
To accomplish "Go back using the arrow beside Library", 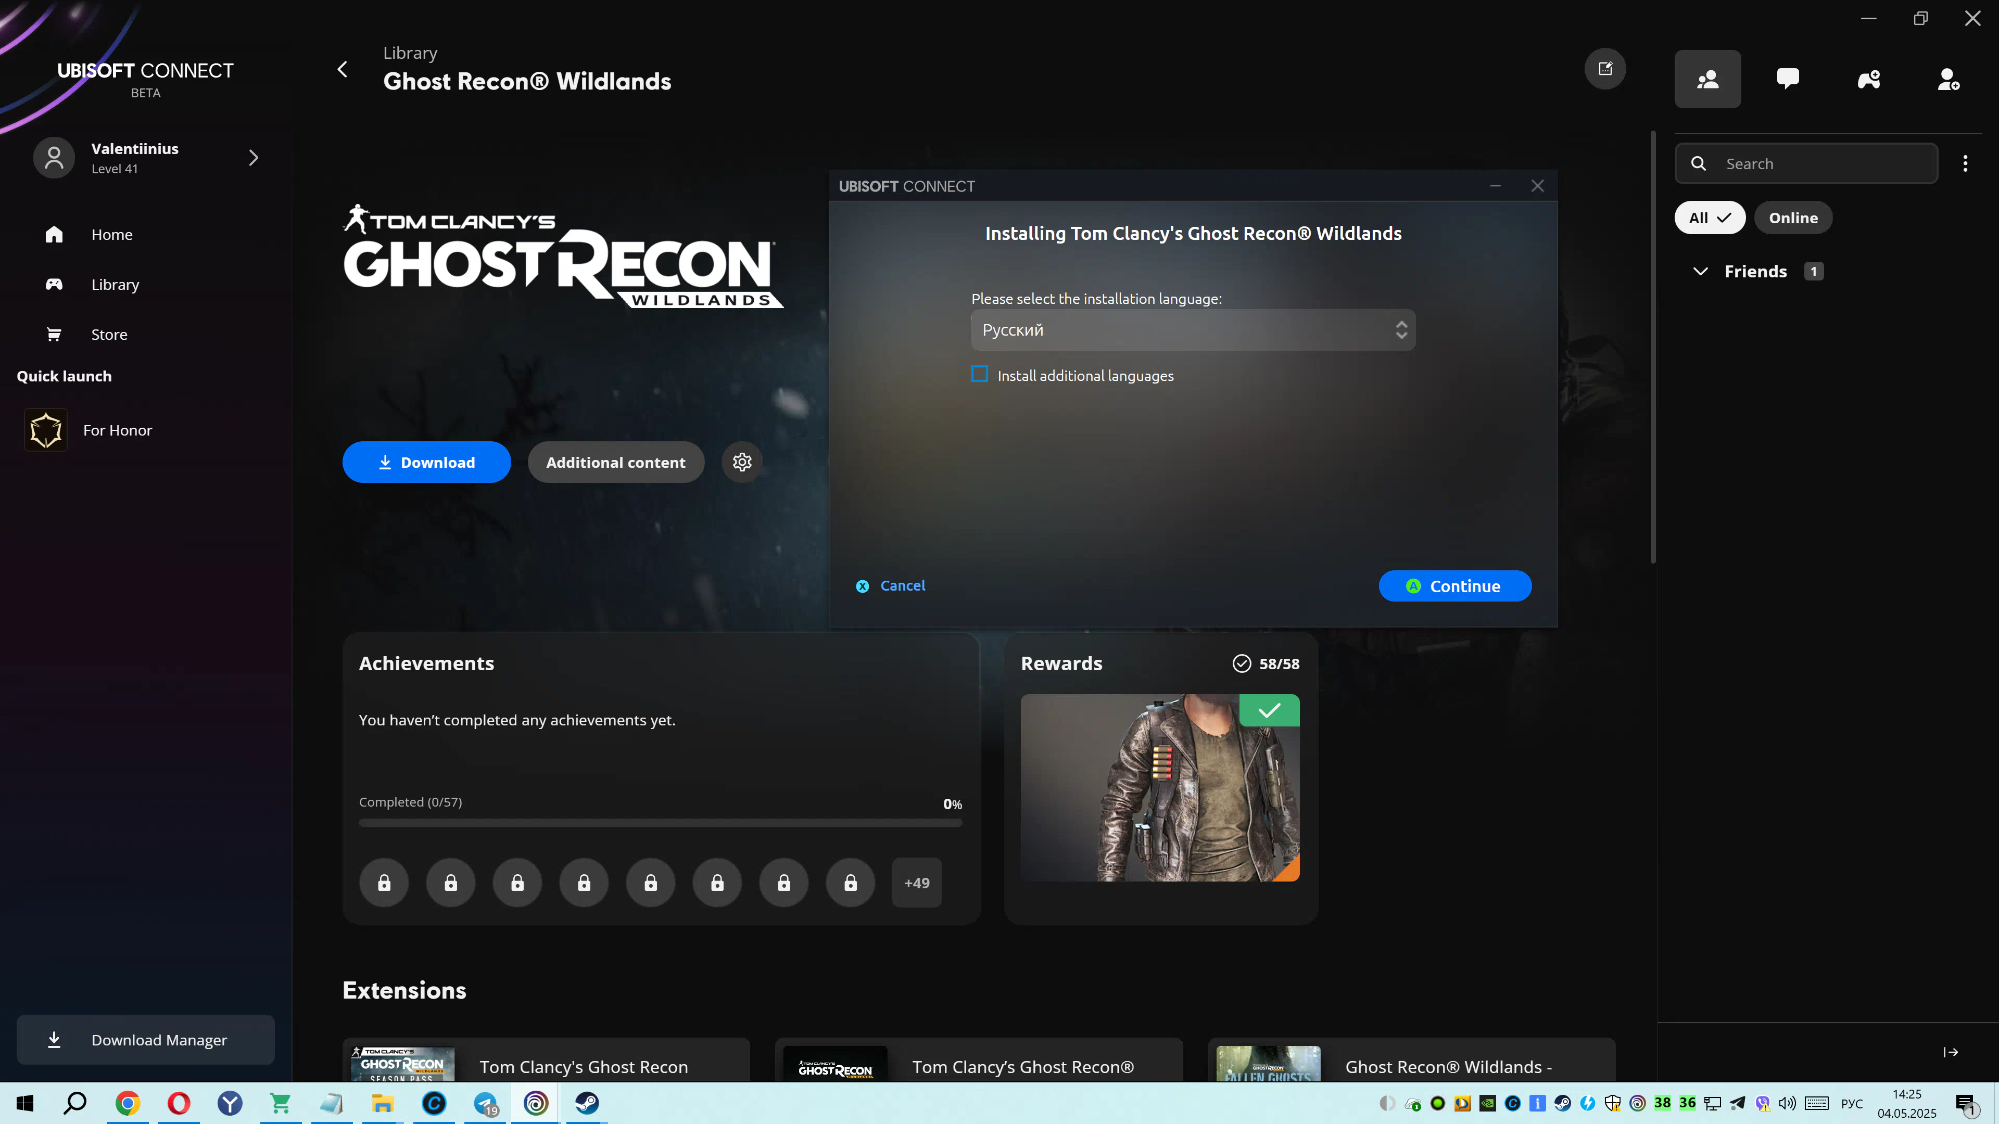I will (342, 69).
